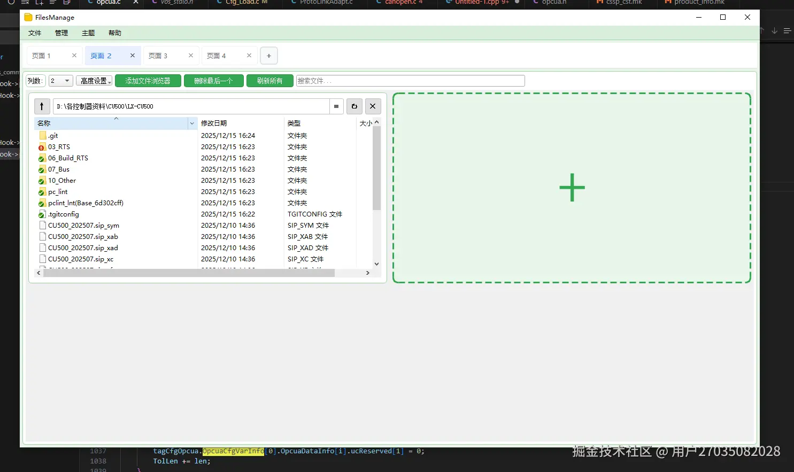Click the CU500_202507.sip_xab file icon
Viewport: 794px width, 472px height.
[43, 237]
